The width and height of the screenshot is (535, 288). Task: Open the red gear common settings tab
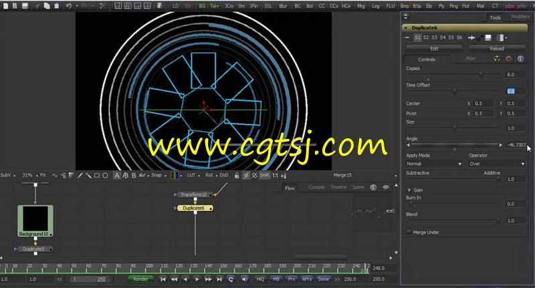click(x=509, y=59)
